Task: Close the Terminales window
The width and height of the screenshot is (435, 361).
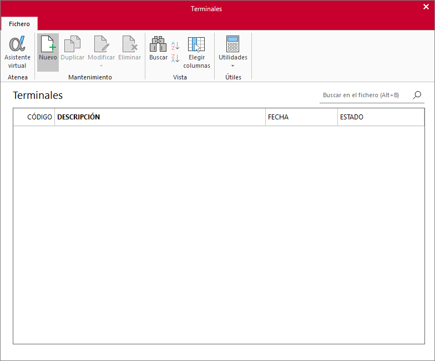Action: click(426, 7)
